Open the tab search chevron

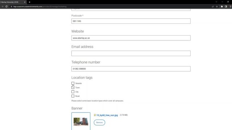[216, 2]
